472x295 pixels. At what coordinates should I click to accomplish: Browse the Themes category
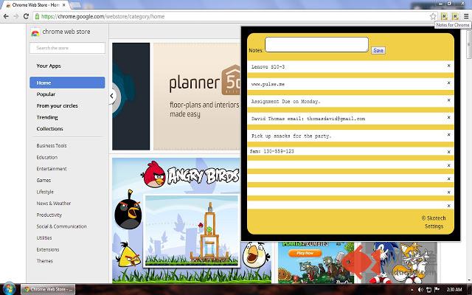44,261
